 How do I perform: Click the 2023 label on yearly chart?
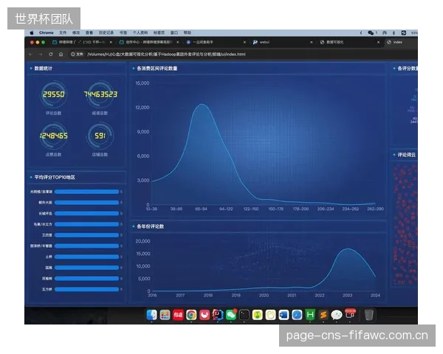pyautogui.click(x=348, y=295)
